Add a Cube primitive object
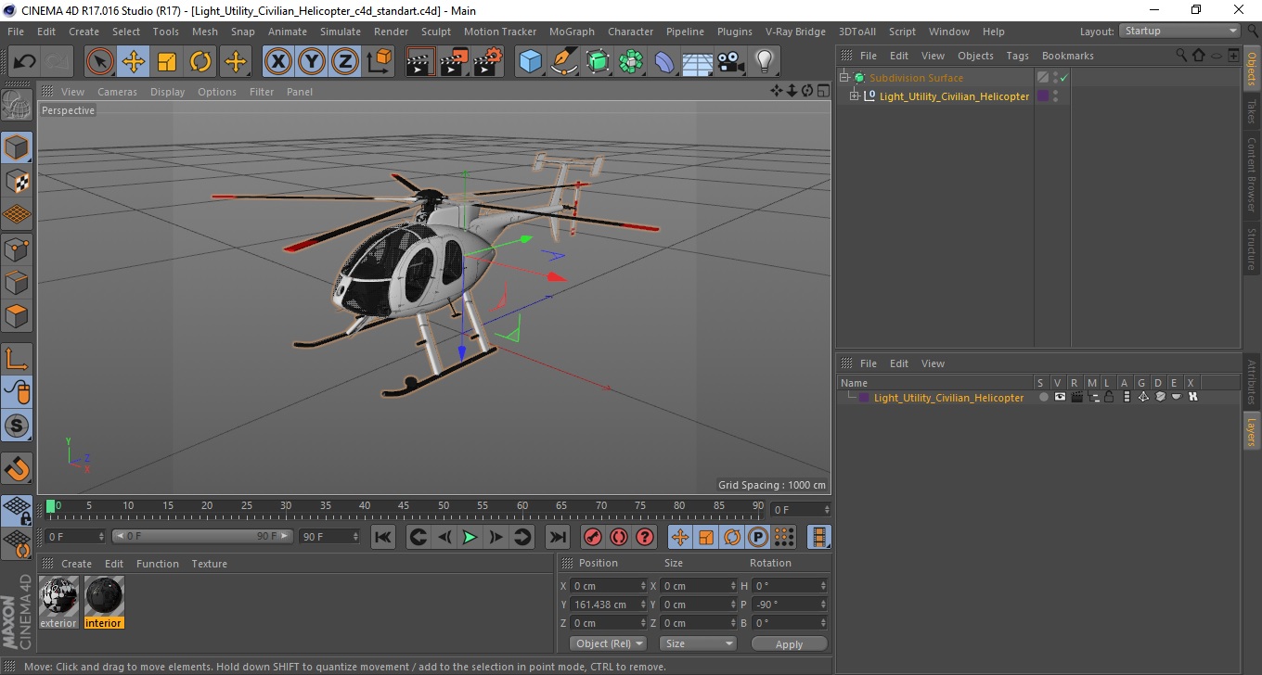Screen dimensions: 1262x675 (x=531, y=62)
